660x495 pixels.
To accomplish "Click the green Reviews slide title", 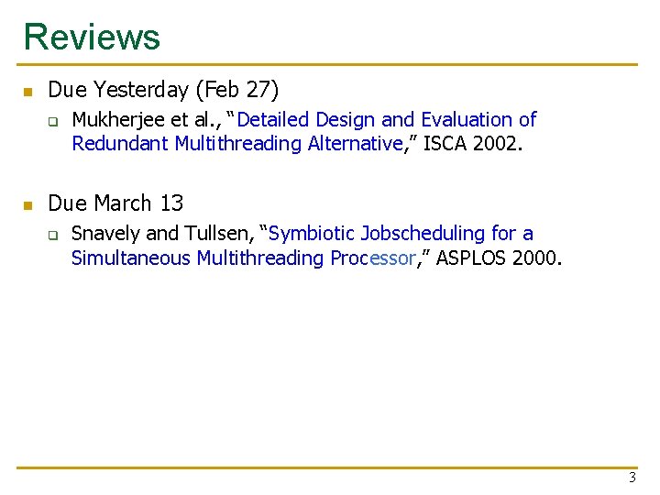I will click(92, 37).
